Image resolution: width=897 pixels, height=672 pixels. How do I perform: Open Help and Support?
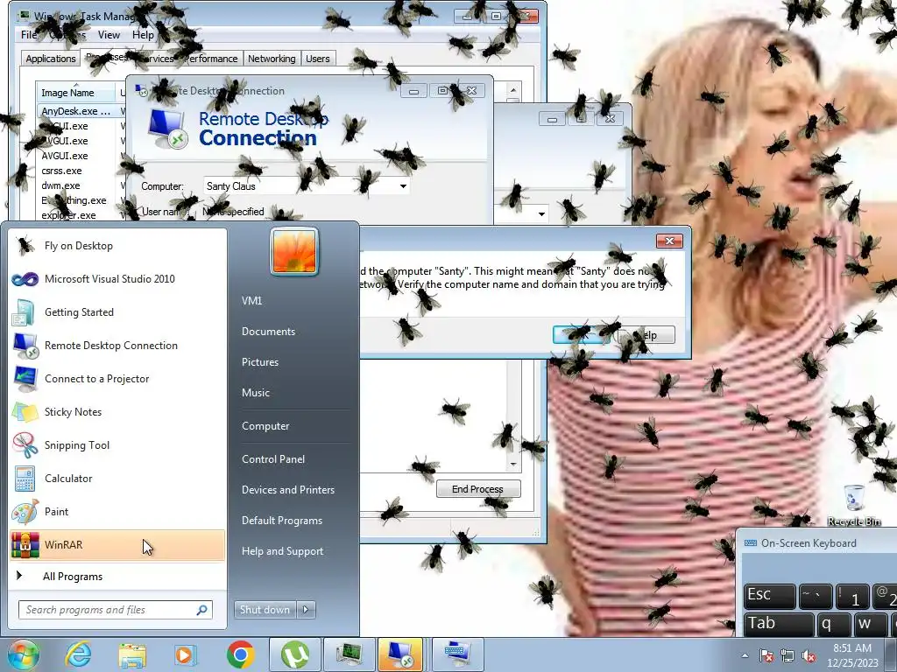tap(283, 551)
